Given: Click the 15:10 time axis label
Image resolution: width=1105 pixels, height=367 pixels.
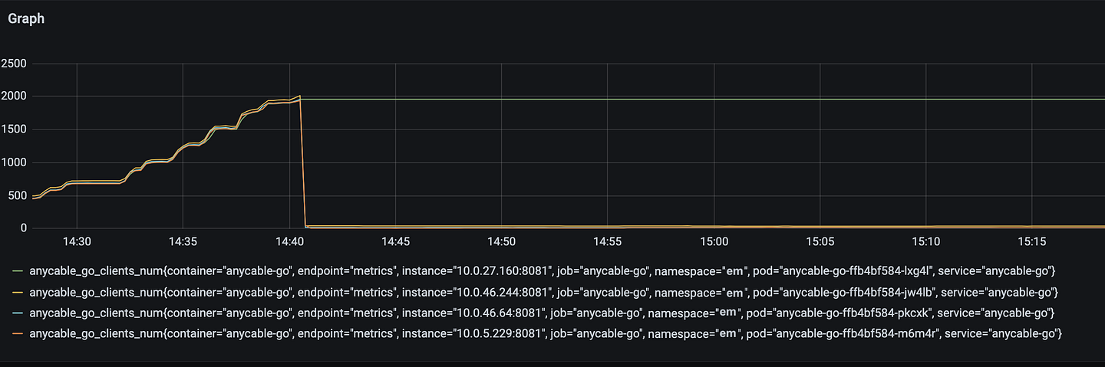Looking at the screenshot, I should [x=926, y=241].
